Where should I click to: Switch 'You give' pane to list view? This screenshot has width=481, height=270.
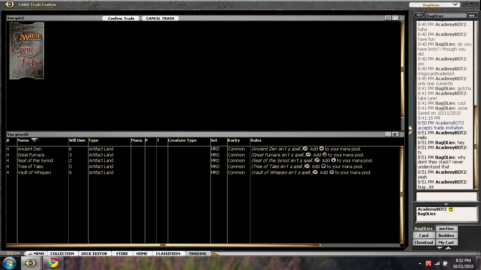(388, 135)
